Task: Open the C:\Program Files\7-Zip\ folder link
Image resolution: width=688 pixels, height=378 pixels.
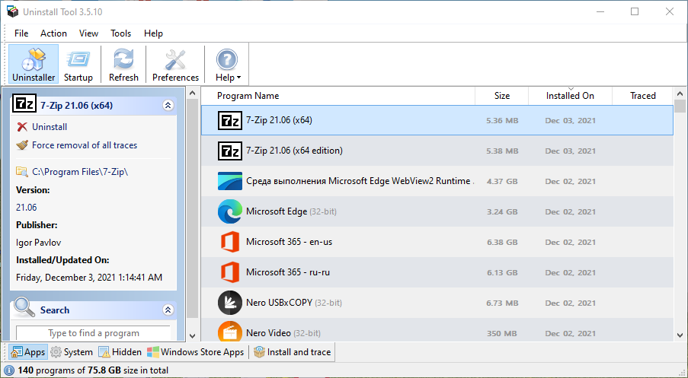Action: pyautogui.click(x=80, y=172)
